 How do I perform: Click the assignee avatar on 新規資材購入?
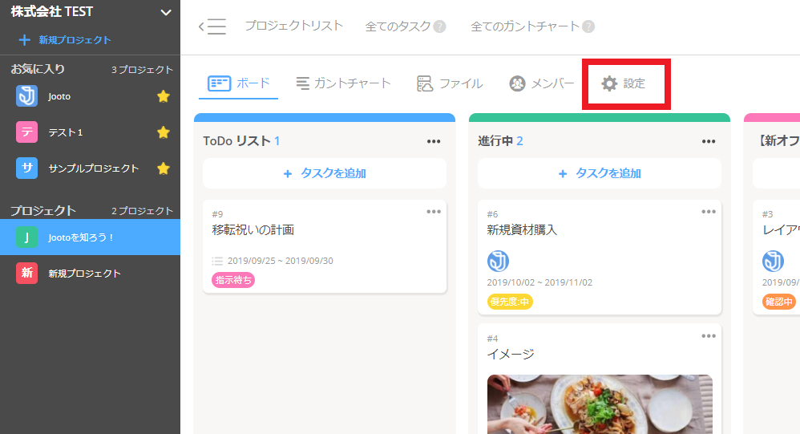(498, 261)
